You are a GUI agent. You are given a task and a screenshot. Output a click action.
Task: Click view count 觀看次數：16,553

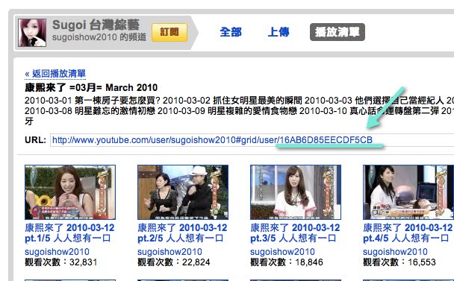399,262
